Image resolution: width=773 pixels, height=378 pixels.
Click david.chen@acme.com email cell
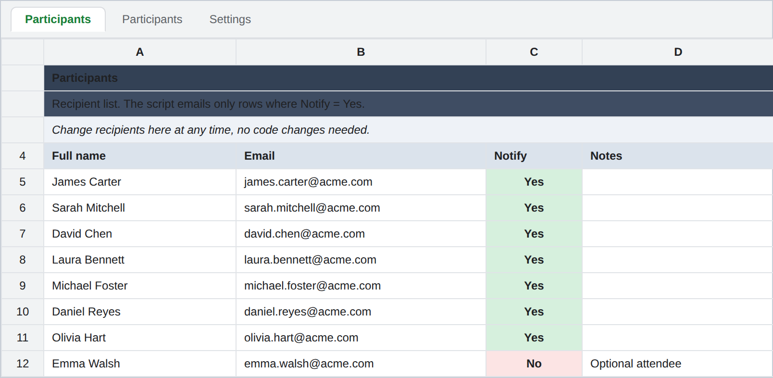click(361, 234)
